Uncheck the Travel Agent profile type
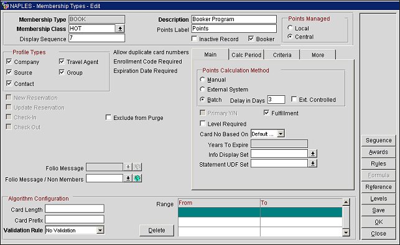 [x=62, y=62]
